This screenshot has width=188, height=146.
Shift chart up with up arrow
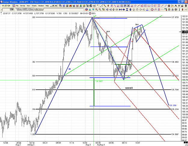134,9
